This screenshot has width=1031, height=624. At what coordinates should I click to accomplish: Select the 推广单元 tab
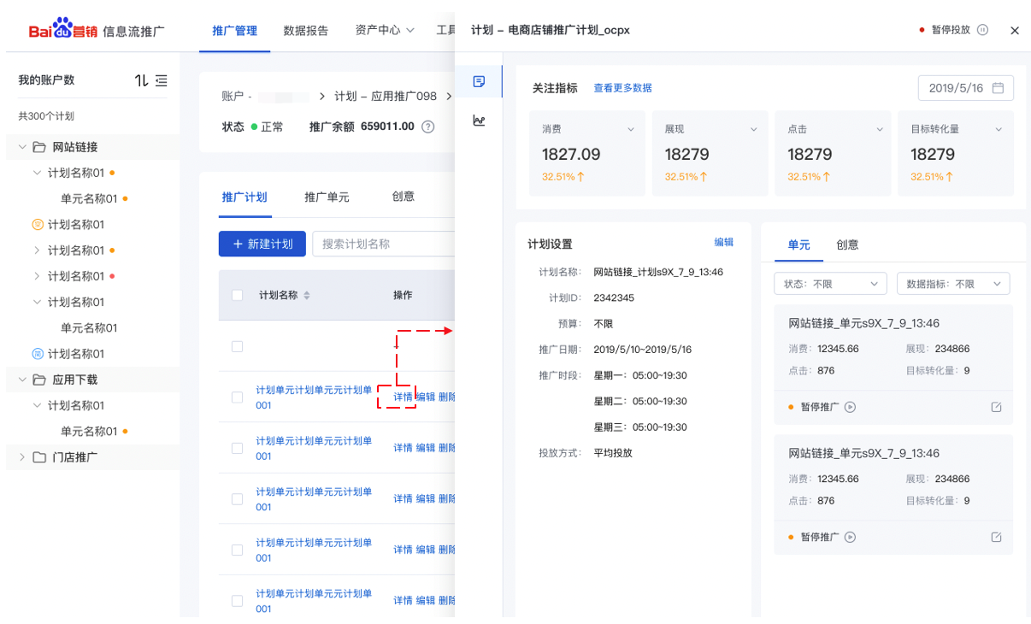[x=327, y=197]
